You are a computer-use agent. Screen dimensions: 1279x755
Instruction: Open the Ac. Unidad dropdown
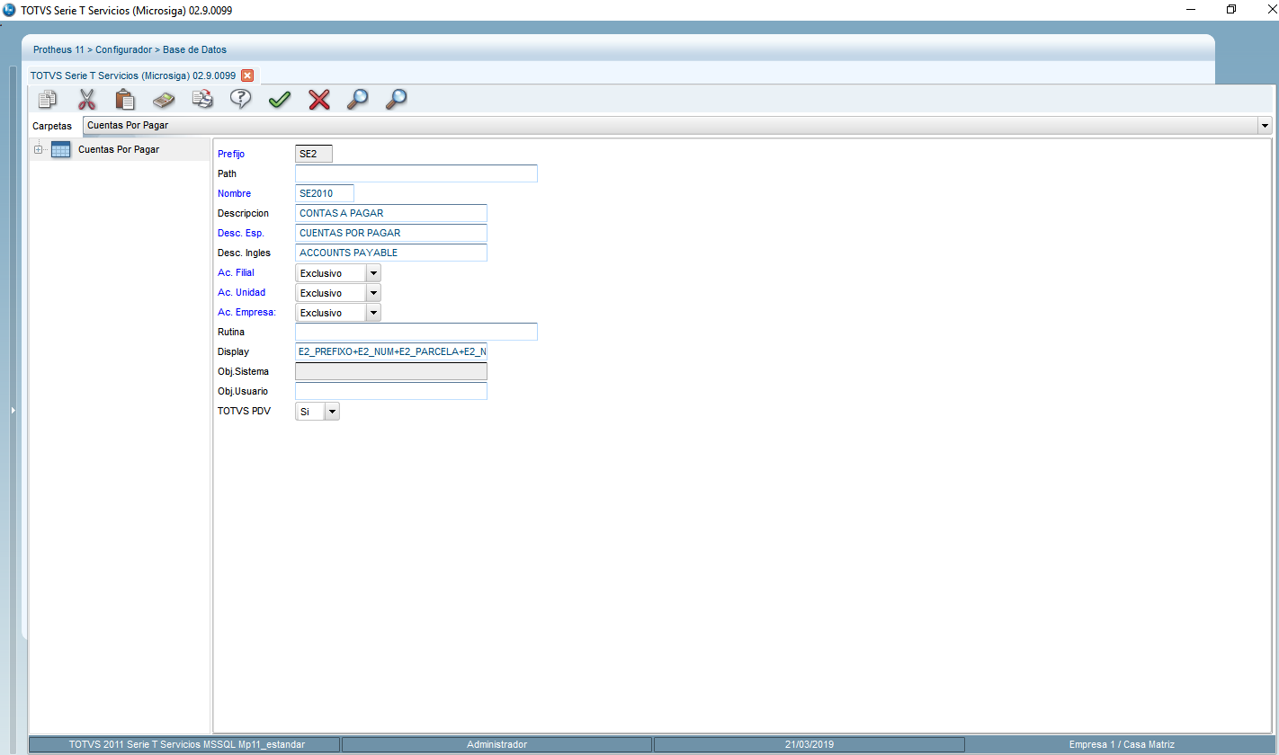coord(373,292)
